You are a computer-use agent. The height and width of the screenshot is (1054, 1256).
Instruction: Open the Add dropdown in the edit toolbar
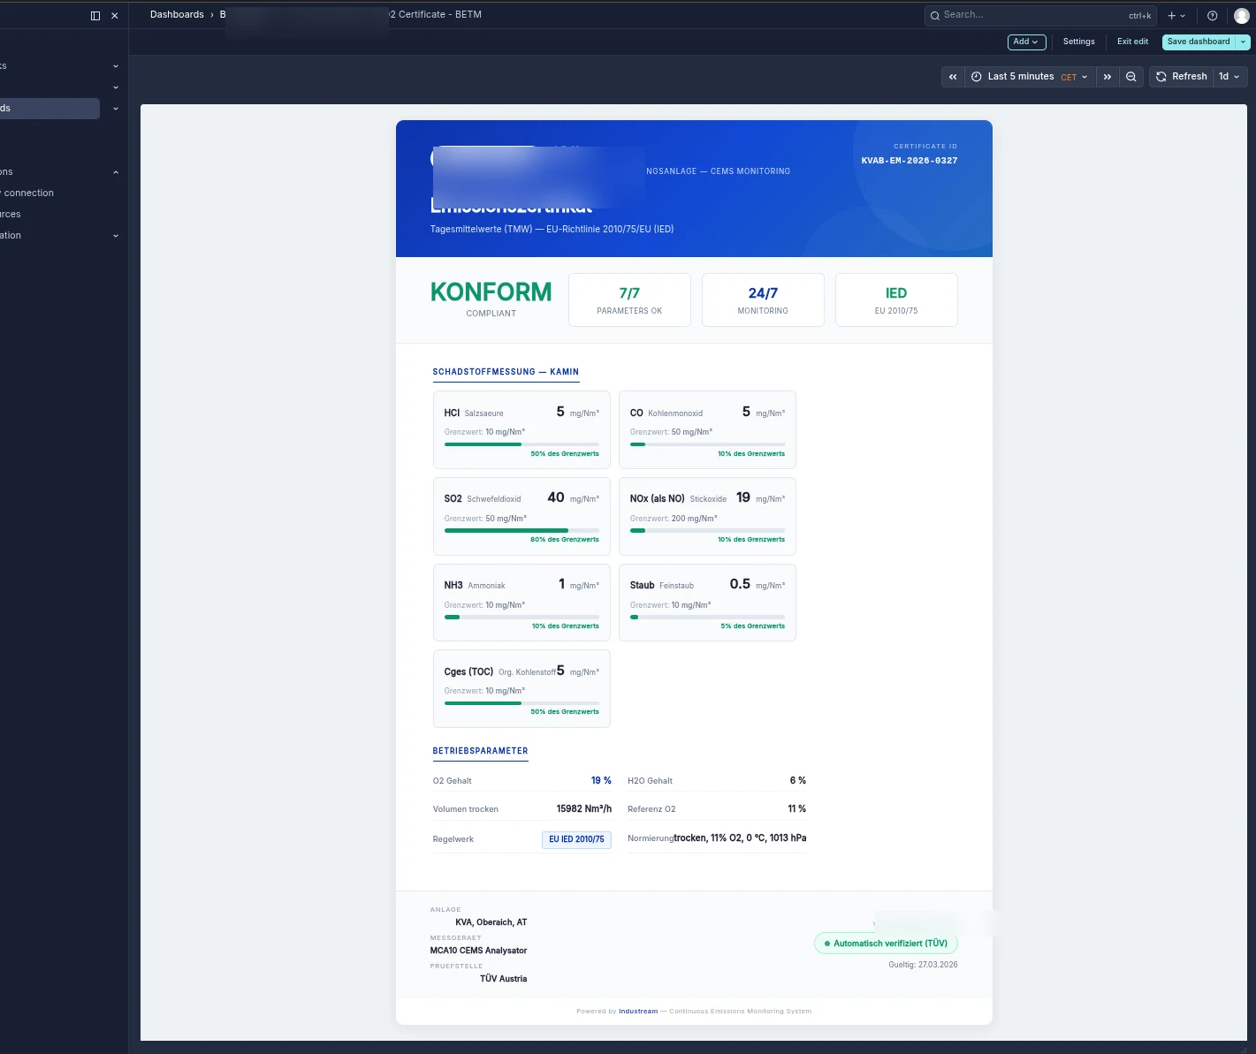tap(1026, 42)
